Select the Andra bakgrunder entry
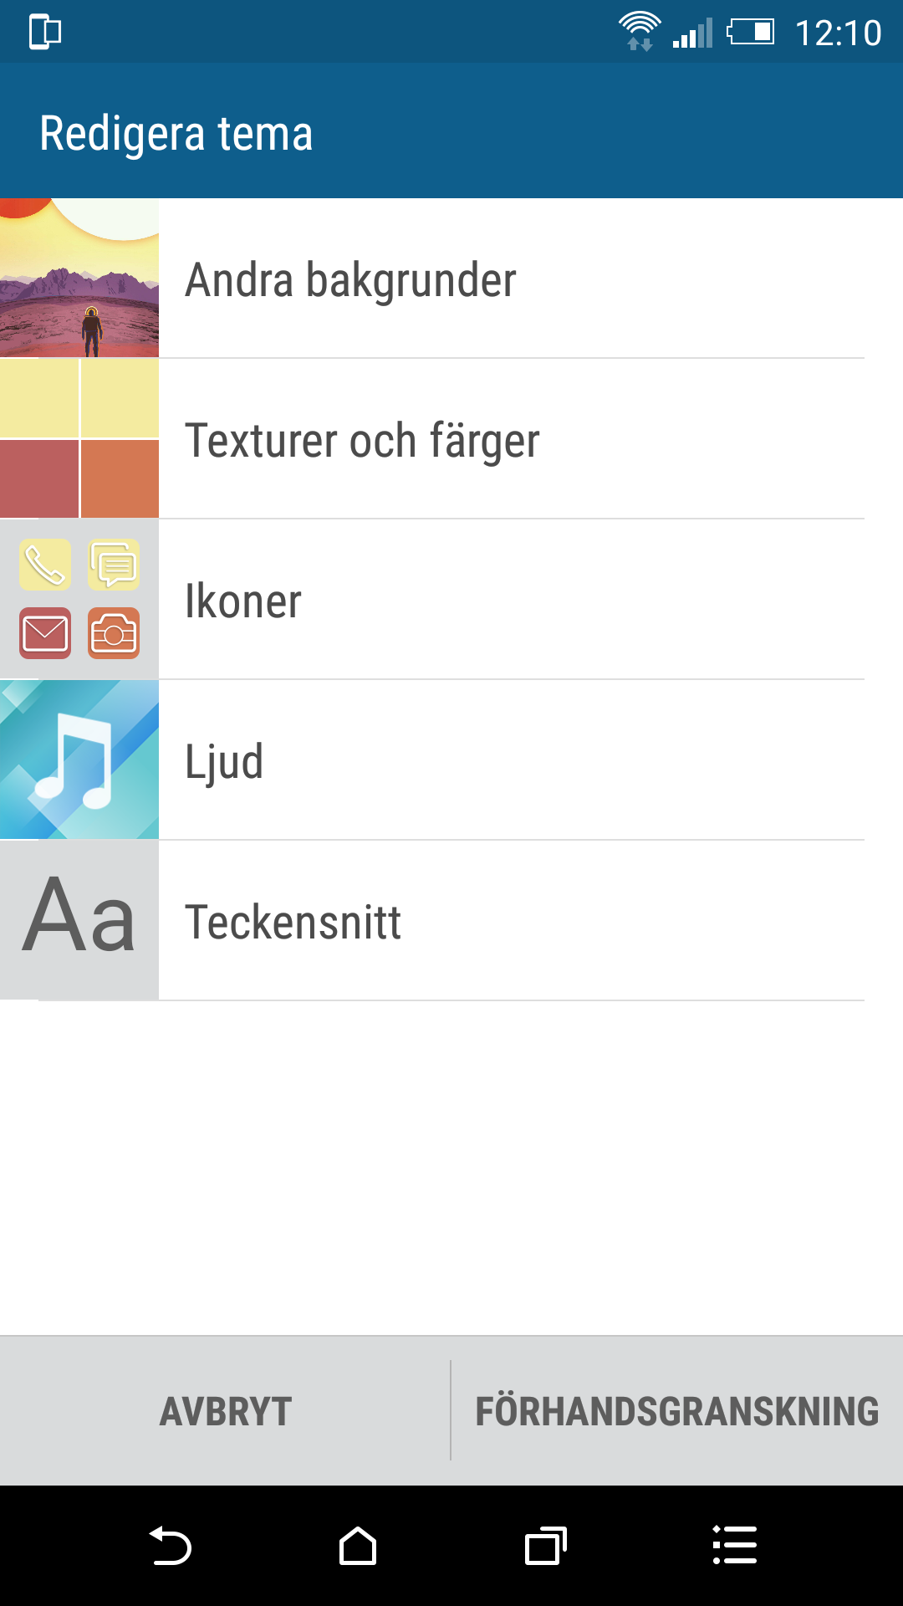 (x=451, y=278)
